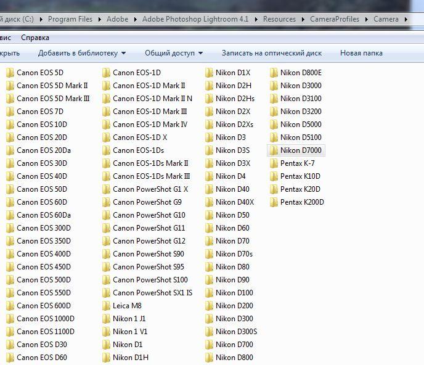424x365 pixels.
Task: Expand the arrow after Camera in address bar
Action: click(406, 20)
